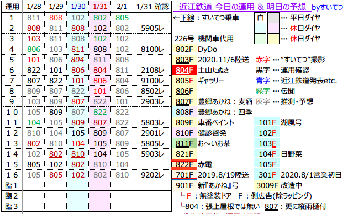Click the grey 平日ダイヤ legend swatch
348x214 pixels.
[273, 18]
